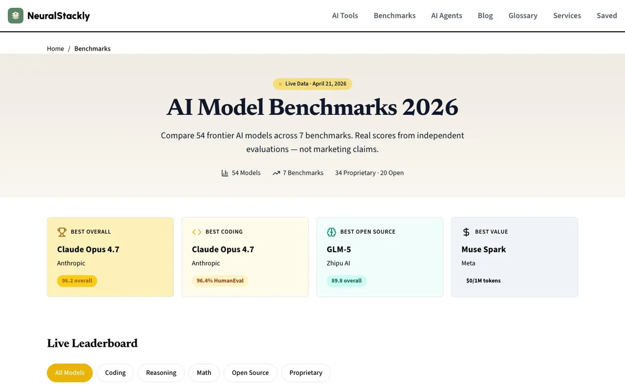Viewport: 625px width, 391px height.
Task: Open the Best Coding Claude Opus 4.7 card
Action: pyautogui.click(x=245, y=257)
